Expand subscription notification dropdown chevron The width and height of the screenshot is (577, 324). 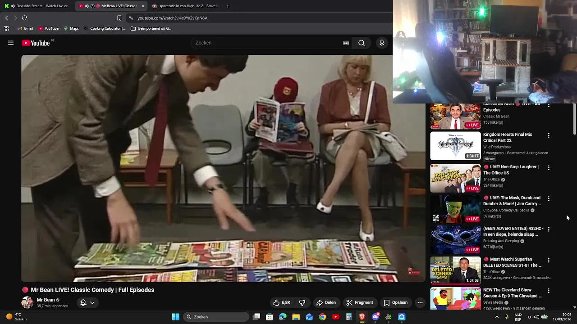[x=92, y=302]
